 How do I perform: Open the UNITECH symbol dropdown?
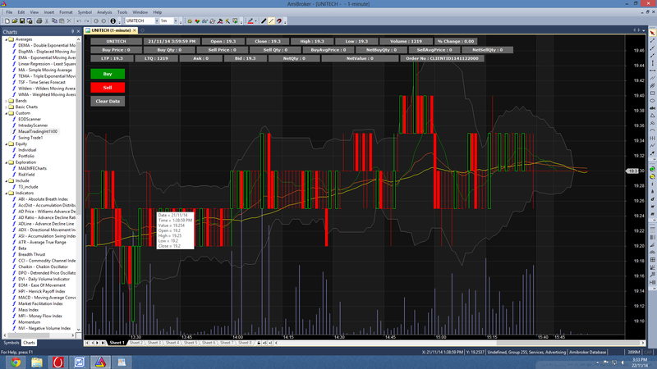point(157,20)
